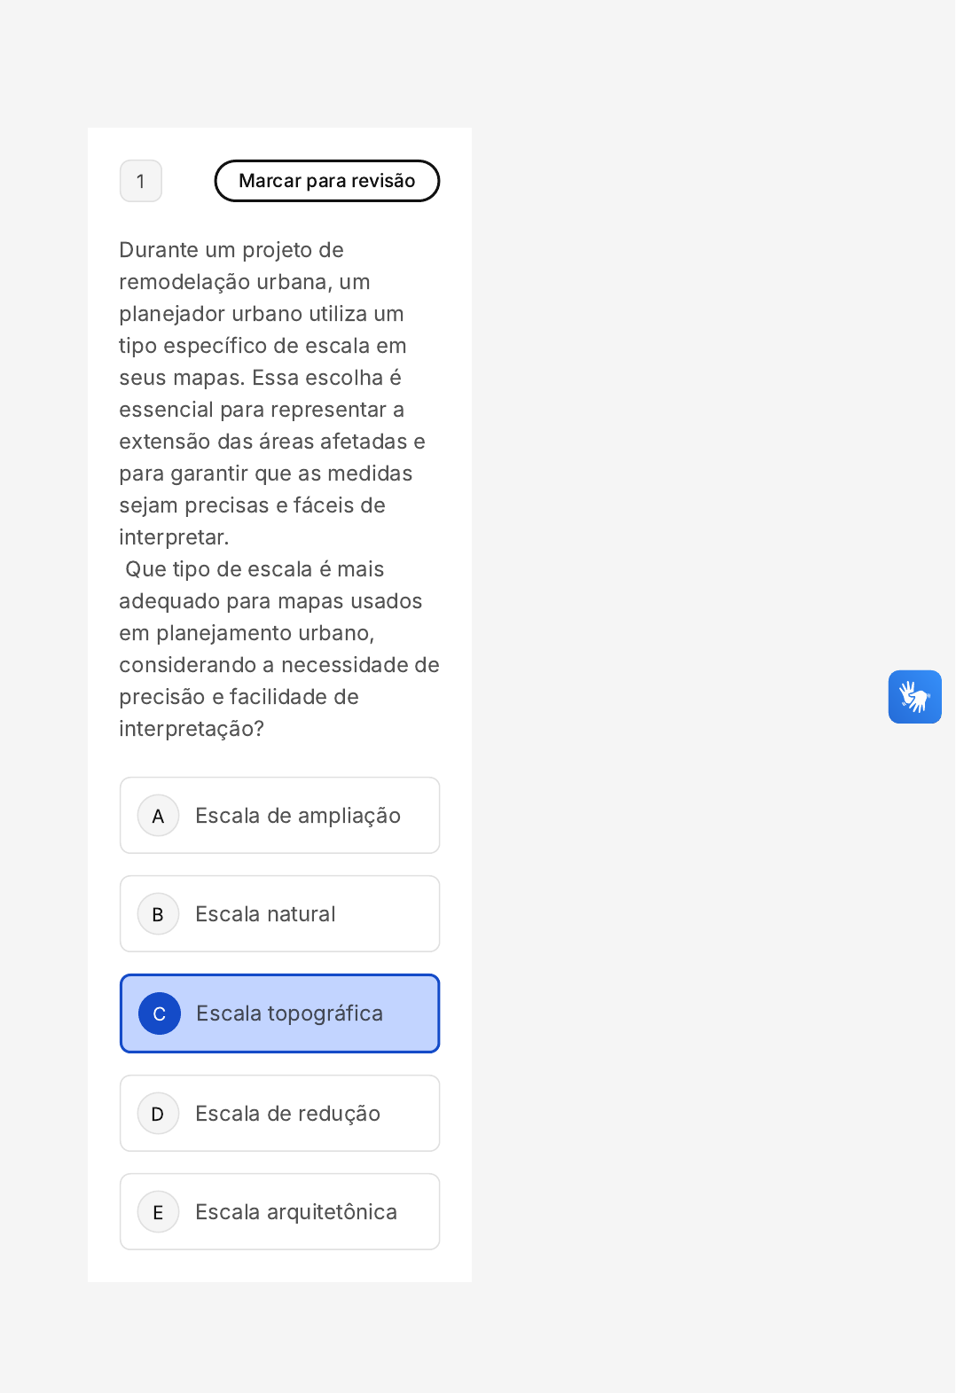Click the word "interpretar." in the statement

(x=174, y=537)
